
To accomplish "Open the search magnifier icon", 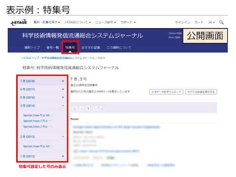I will (221, 22).
